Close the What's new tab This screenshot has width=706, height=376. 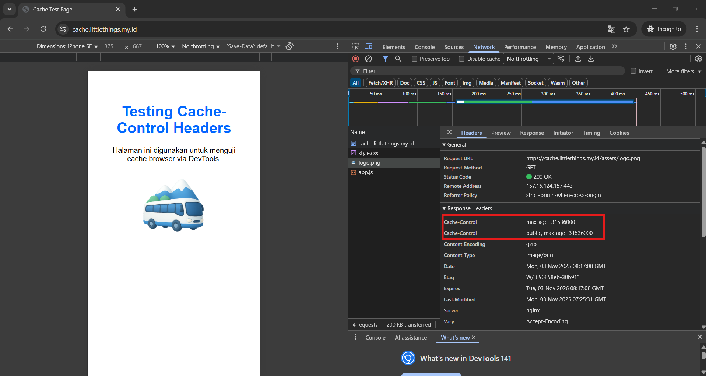click(x=474, y=337)
